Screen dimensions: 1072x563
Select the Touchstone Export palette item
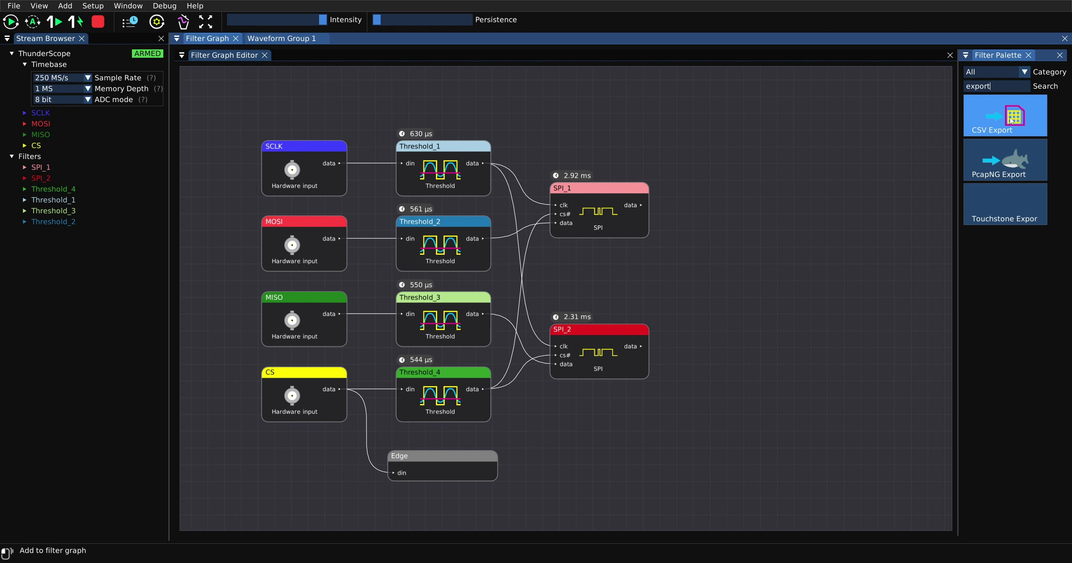(x=1005, y=204)
